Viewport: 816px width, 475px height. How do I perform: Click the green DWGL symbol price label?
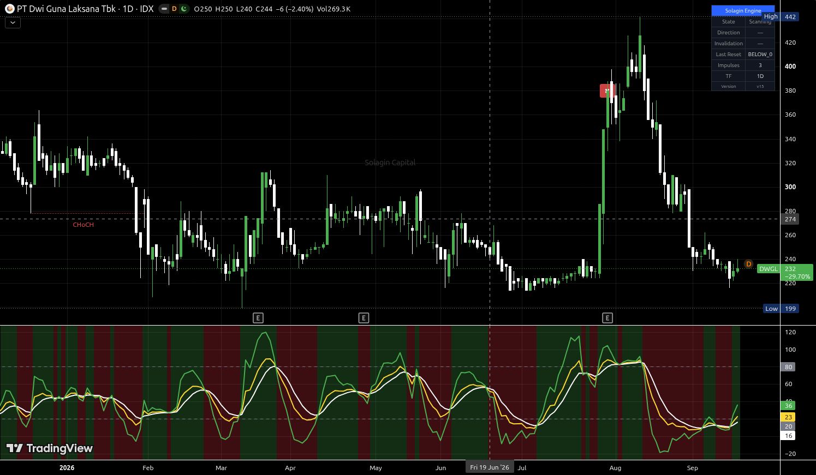(769, 269)
